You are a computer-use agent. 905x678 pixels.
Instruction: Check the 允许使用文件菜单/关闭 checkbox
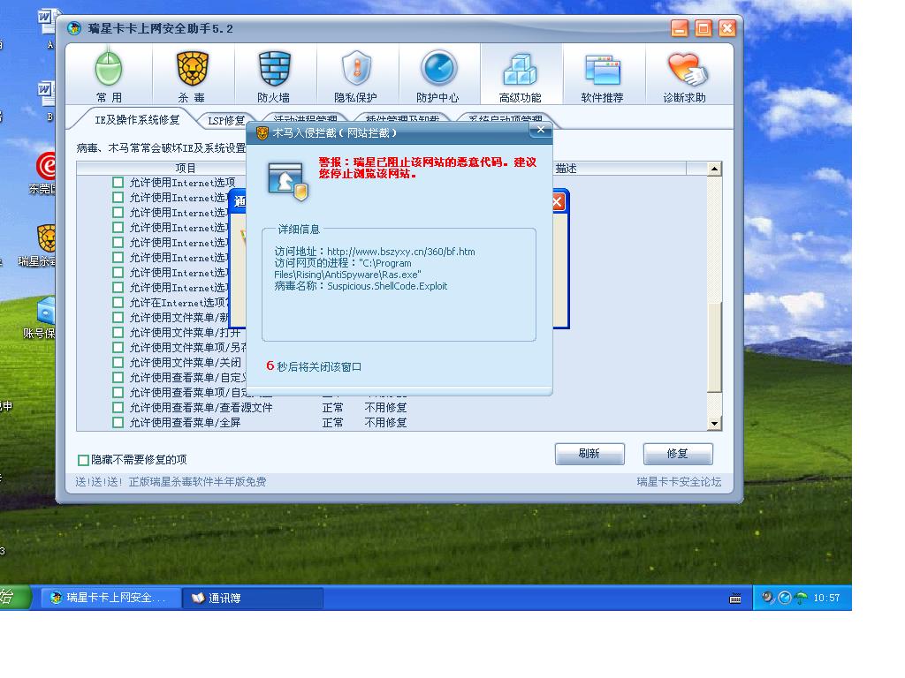(118, 362)
